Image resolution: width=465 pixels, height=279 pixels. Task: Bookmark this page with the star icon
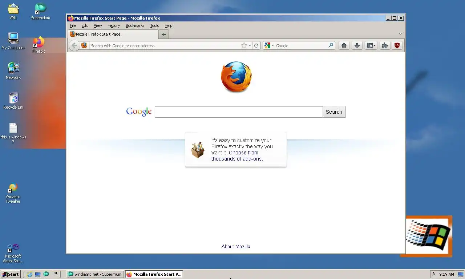244,45
